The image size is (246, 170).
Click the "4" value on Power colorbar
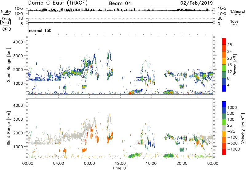click(228, 85)
